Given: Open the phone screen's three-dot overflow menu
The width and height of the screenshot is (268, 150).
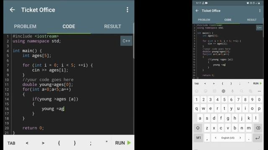Looking at the screenshot, I should click(260, 11).
